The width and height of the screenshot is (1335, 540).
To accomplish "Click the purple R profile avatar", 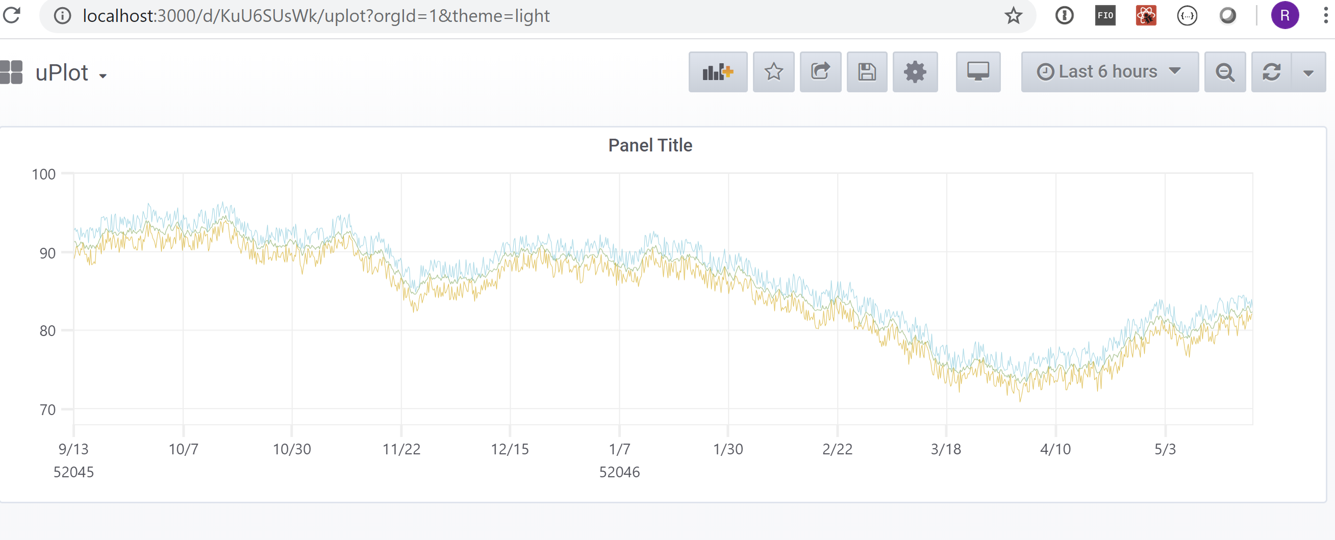I will pyautogui.click(x=1284, y=15).
